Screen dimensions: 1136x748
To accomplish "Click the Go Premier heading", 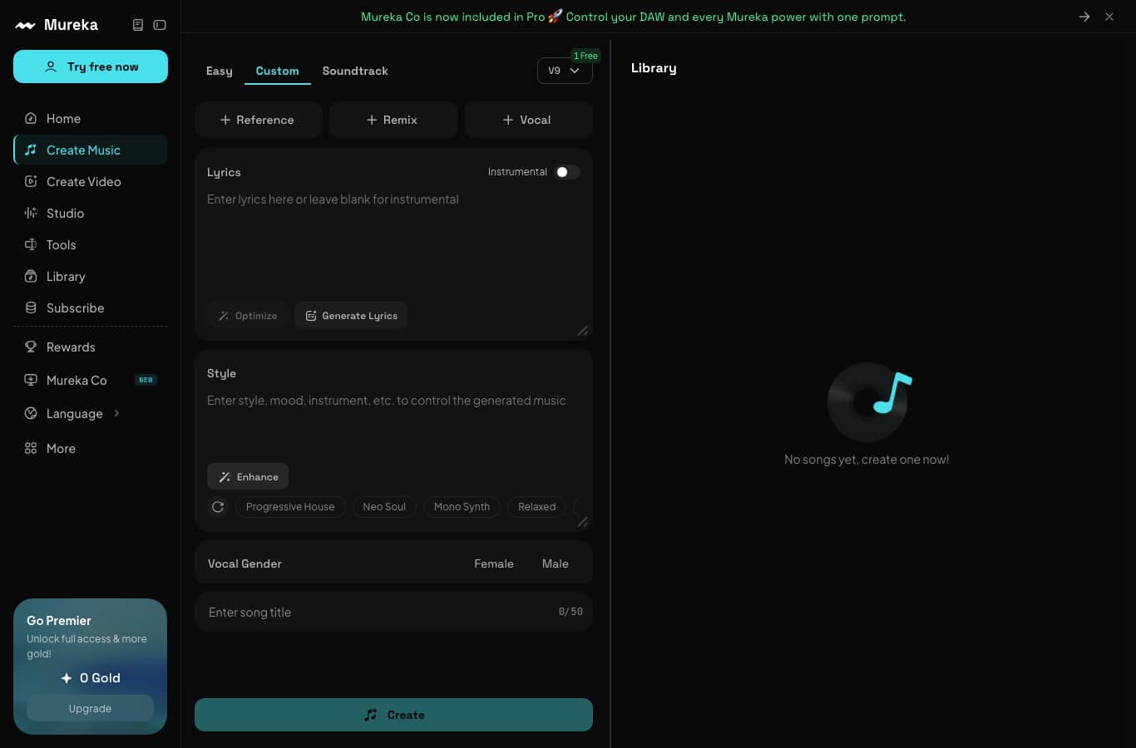I will pyautogui.click(x=59, y=621).
